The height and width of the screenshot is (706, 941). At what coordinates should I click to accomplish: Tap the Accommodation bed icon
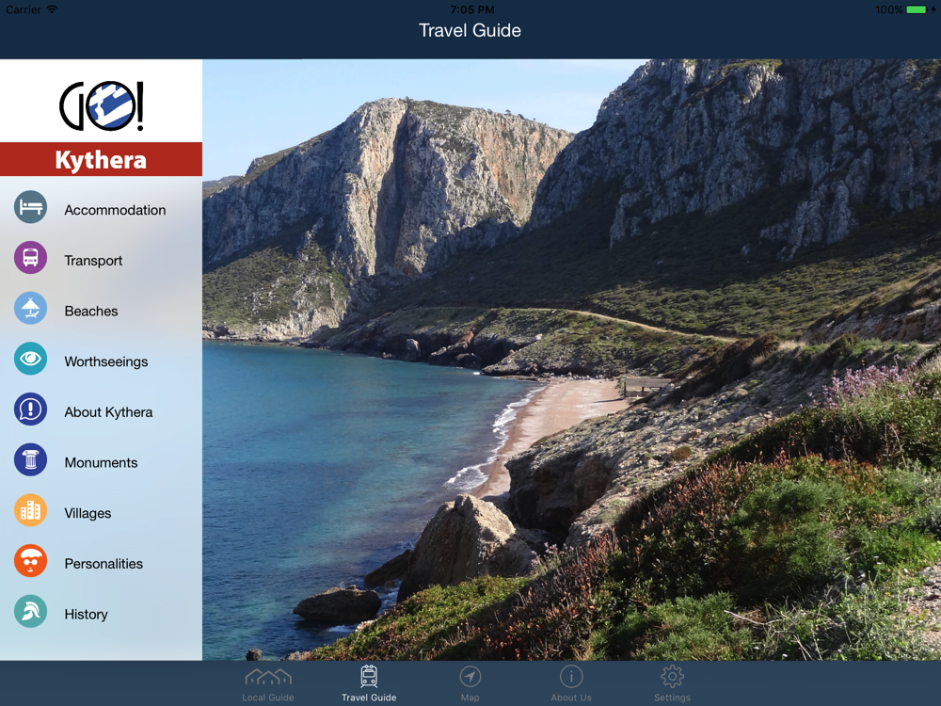pos(31,207)
